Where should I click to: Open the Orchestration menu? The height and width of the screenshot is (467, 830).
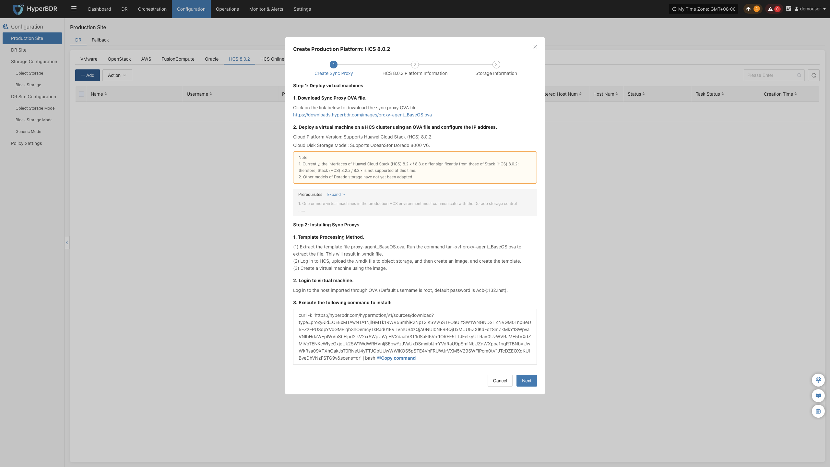[152, 9]
